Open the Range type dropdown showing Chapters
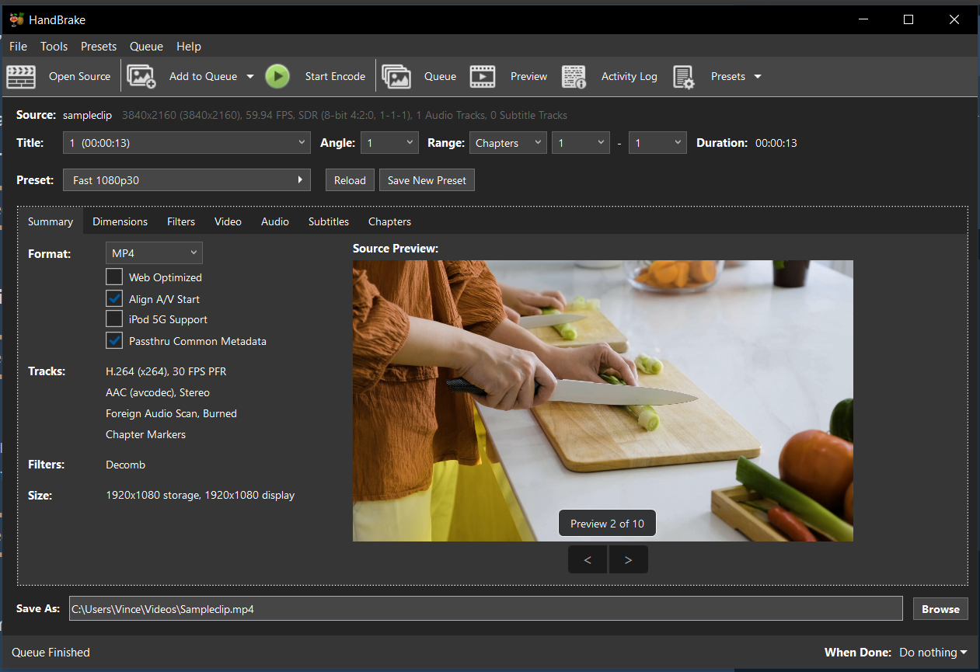Image resolution: width=980 pixels, height=672 pixels. click(x=507, y=142)
